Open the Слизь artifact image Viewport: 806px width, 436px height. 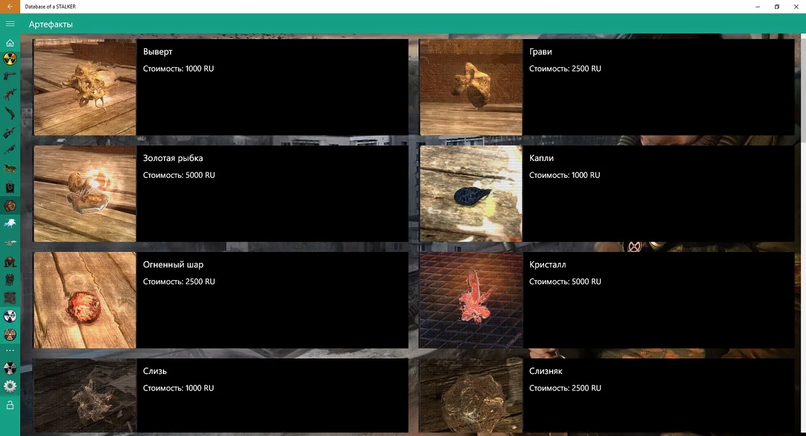[x=85, y=395]
